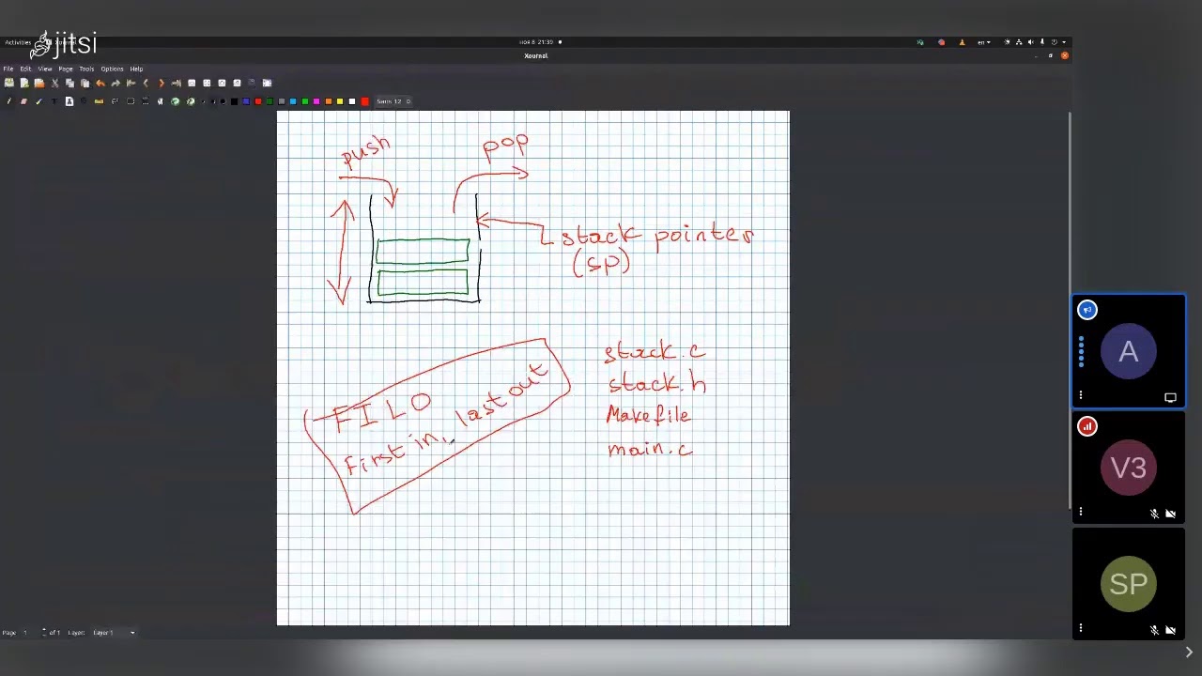Click the page number stepper arrows
This screenshot has height=676, width=1202.
[x=43, y=633]
